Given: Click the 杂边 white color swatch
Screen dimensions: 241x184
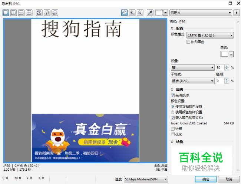Looking at the screenshot, I should 225,54.
